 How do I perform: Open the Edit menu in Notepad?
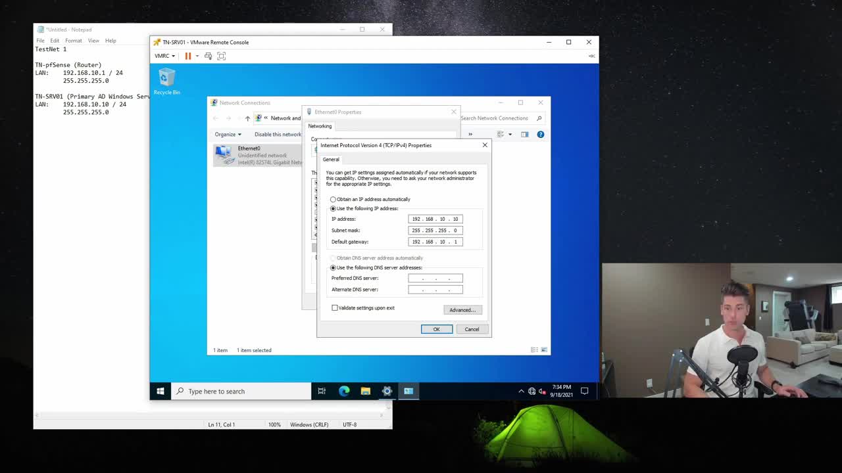(x=55, y=41)
